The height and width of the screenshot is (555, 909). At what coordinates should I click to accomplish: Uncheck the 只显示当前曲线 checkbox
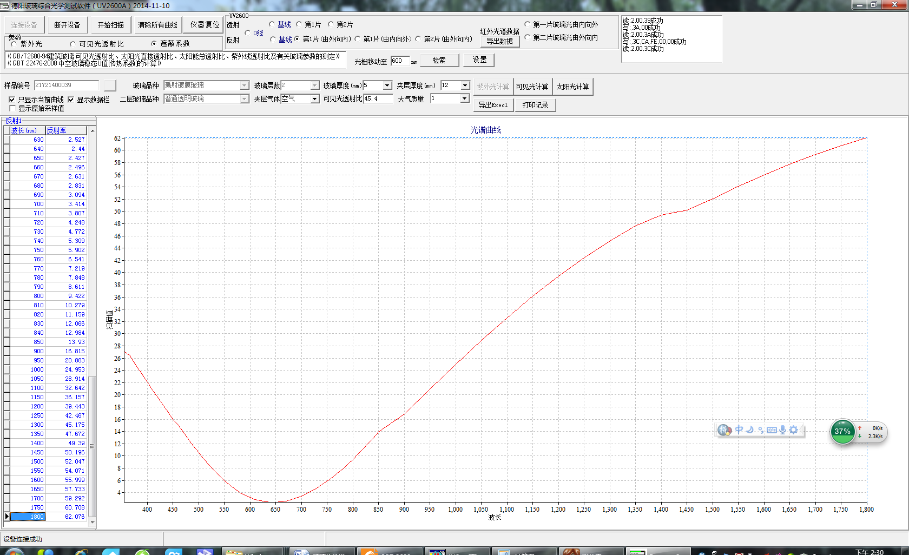12,100
